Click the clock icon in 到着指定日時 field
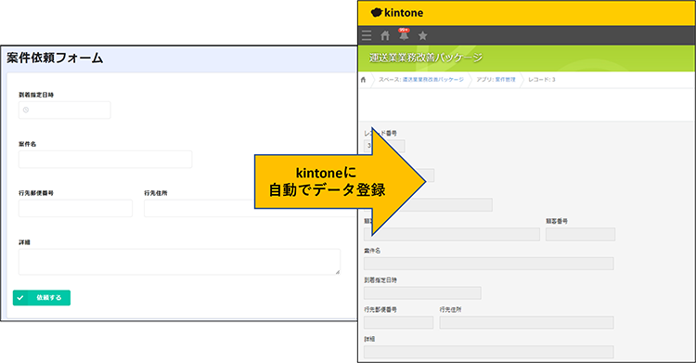Image resolution: width=696 pixels, height=363 pixels. click(x=26, y=110)
